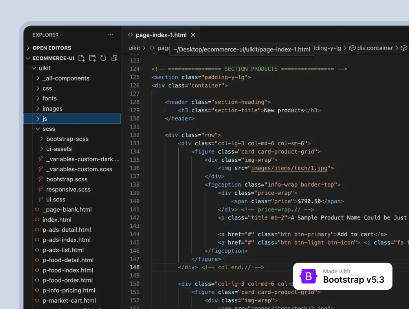
Task: Click the New File icon in Explorer
Action: pyautogui.click(x=81, y=58)
